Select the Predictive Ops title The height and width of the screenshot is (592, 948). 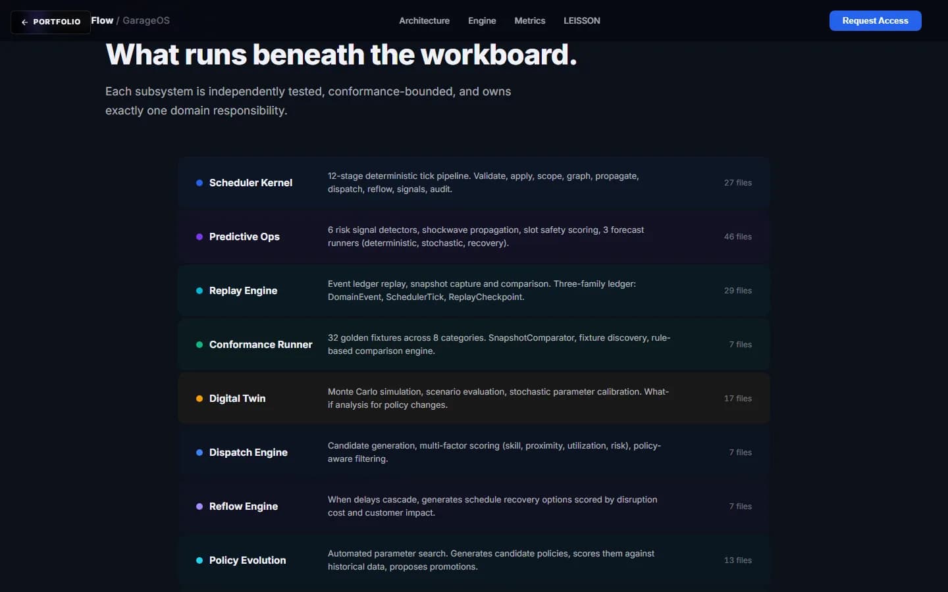pyautogui.click(x=244, y=237)
